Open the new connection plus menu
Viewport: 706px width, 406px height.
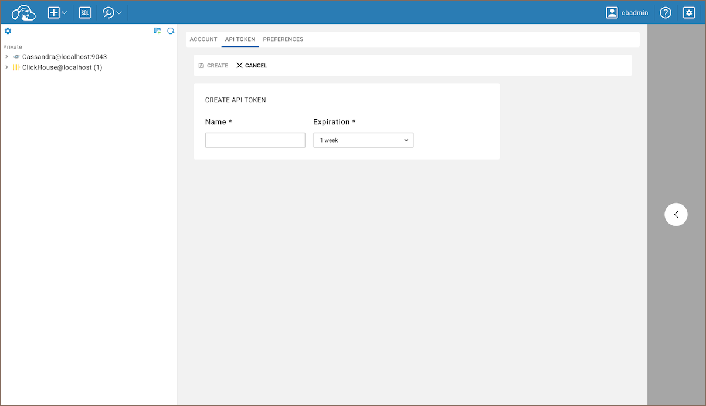point(57,12)
